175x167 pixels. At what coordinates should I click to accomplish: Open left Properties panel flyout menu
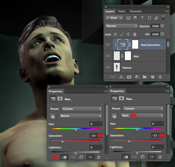click(106, 91)
